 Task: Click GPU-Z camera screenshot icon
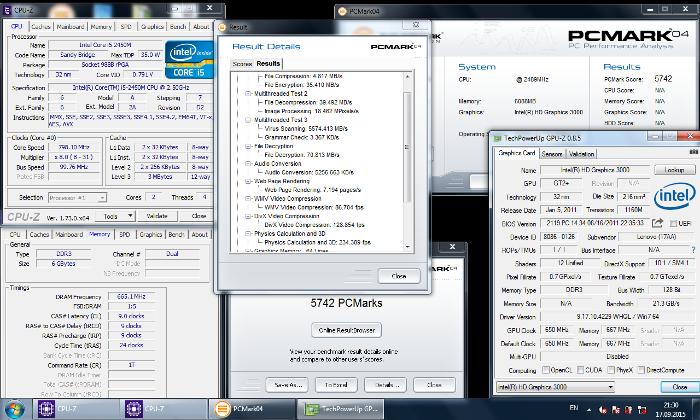693,152
